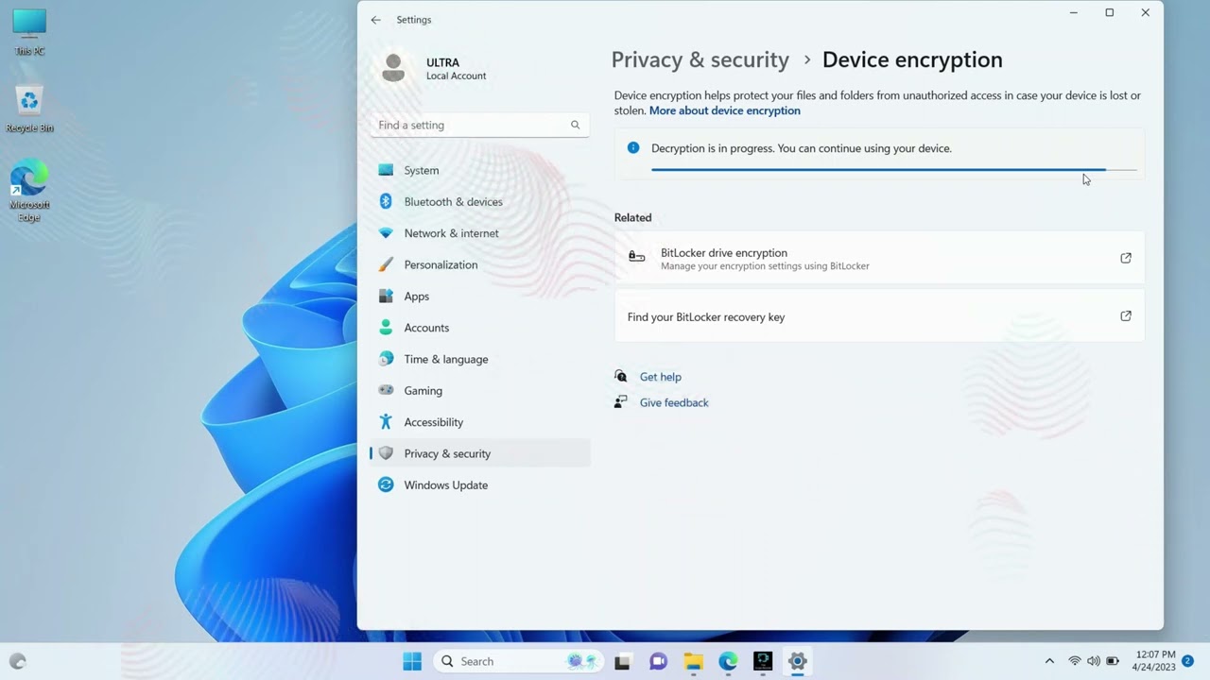
Task: Click the decryption progress bar
Action: (x=893, y=170)
